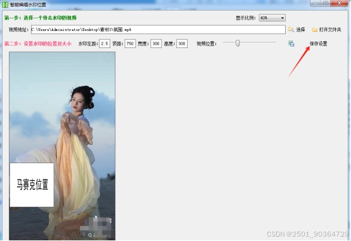The width and height of the screenshot is (351, 241).
Task: Adjust the 视频位置 slider handle
Action: [x=238, y=43]
